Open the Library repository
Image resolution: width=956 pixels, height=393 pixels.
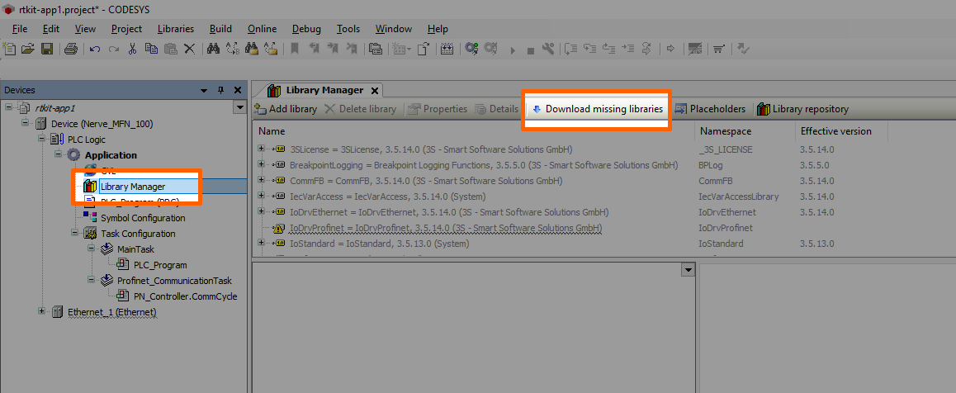(x=802, y=109)
